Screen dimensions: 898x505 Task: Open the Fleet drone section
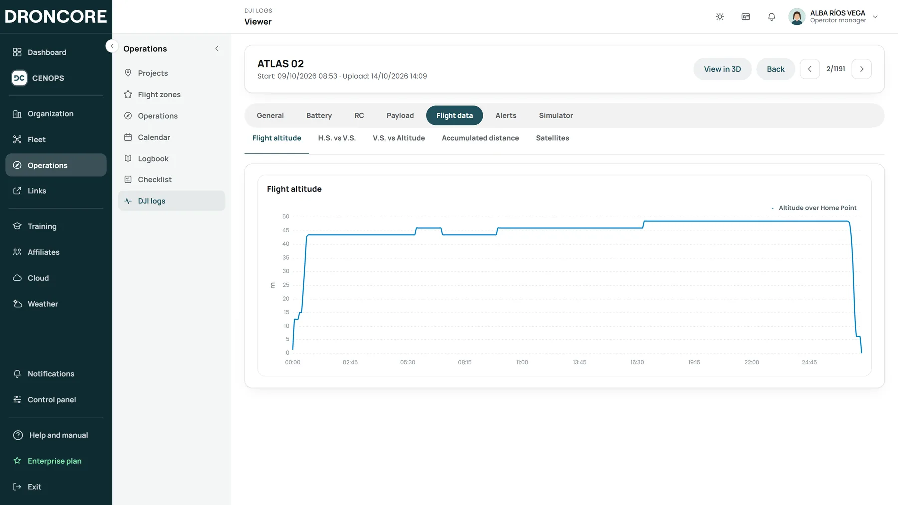pyautogui.click(x=56, y=140)
